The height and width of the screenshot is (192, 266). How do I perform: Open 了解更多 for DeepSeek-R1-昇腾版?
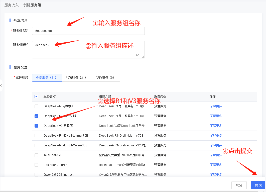click(x=216, y=106)
